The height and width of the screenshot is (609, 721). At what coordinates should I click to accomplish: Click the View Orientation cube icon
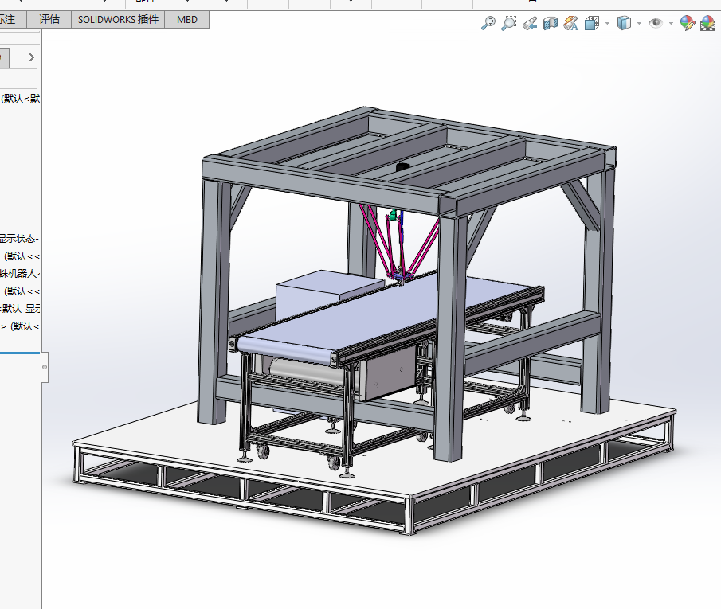coord(592,23)
